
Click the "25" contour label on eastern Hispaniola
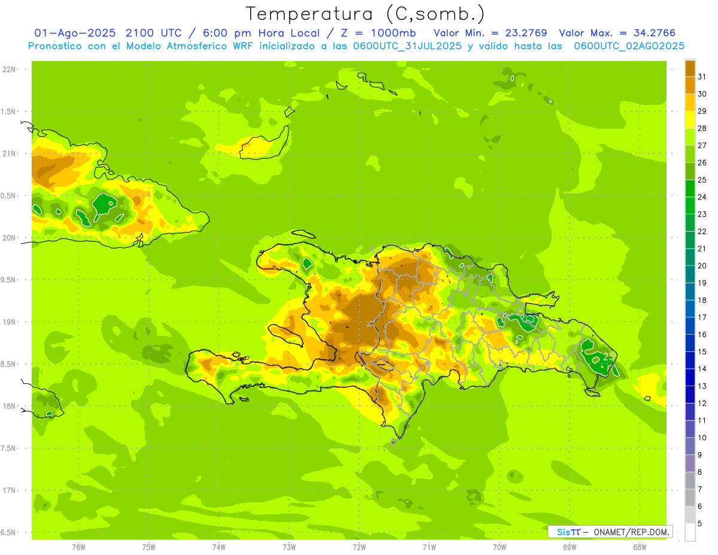tap(609, 356)
